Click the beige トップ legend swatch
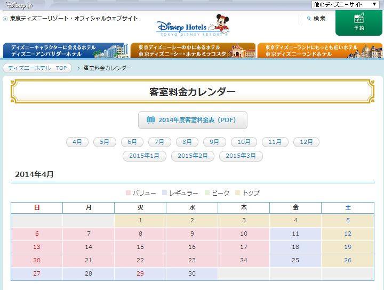This screenshot has width=384, height=290. (237, 193)
